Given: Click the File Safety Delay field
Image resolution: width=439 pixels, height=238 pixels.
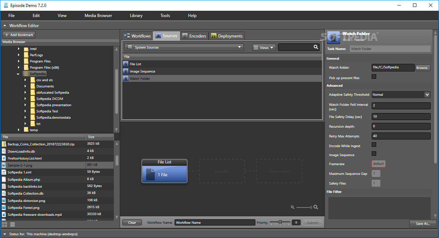Looking at the screenshot, I should pyautogui.click(x=401, y=117).
